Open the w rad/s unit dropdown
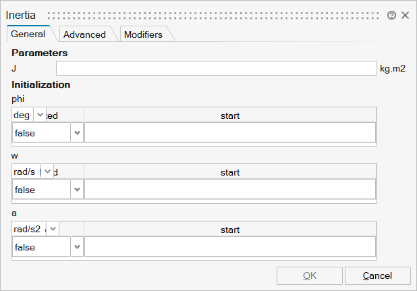 pos(47,172)
